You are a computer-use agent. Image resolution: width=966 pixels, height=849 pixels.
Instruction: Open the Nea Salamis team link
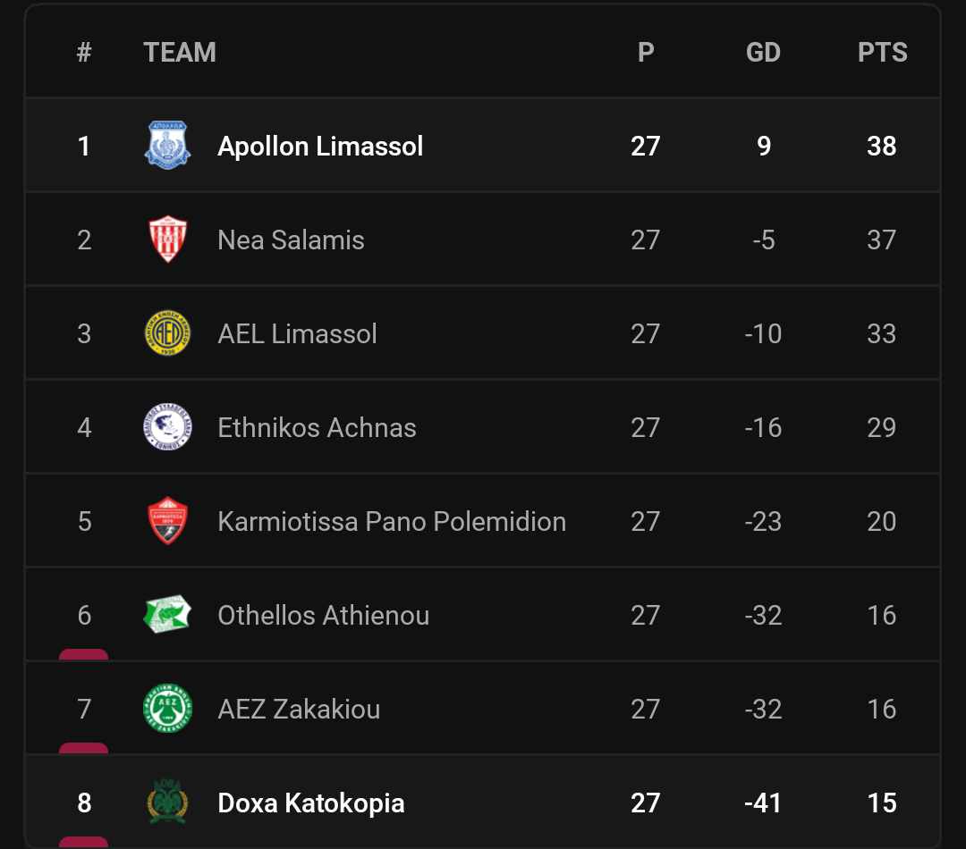coord(291,240)
